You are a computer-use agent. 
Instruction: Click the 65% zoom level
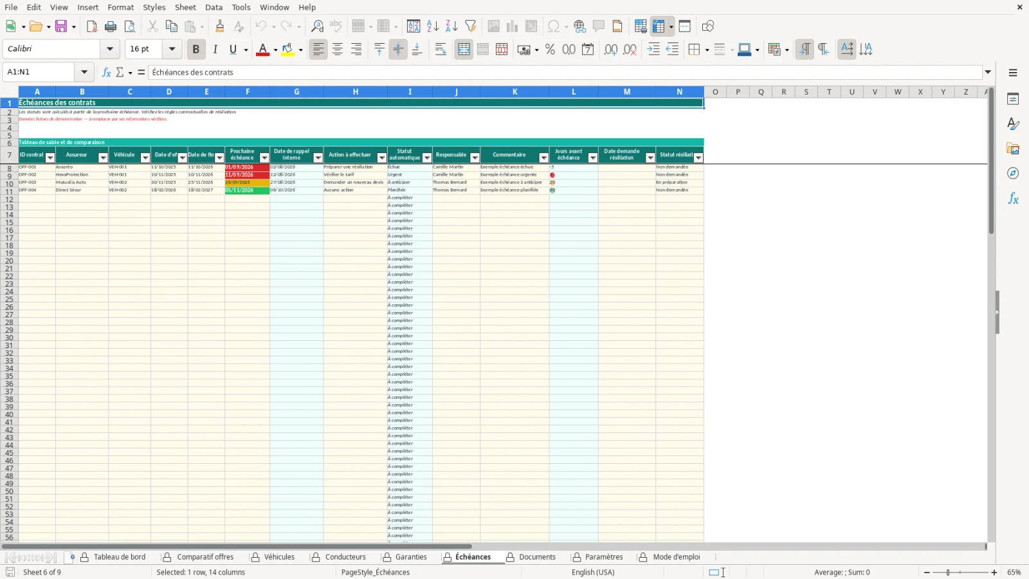pyautogui.click(x=1014, y=573)
